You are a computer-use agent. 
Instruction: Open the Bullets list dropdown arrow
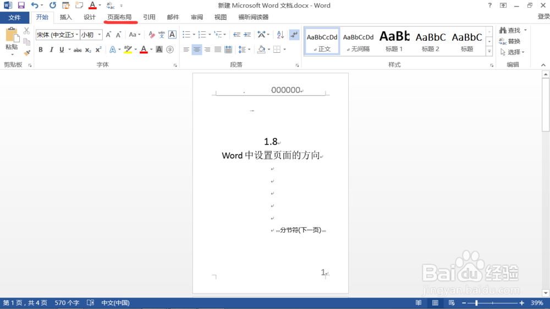click(x=194, y=35)
